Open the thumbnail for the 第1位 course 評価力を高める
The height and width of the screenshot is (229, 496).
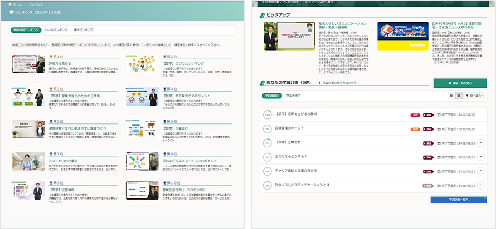click(28, 64)
